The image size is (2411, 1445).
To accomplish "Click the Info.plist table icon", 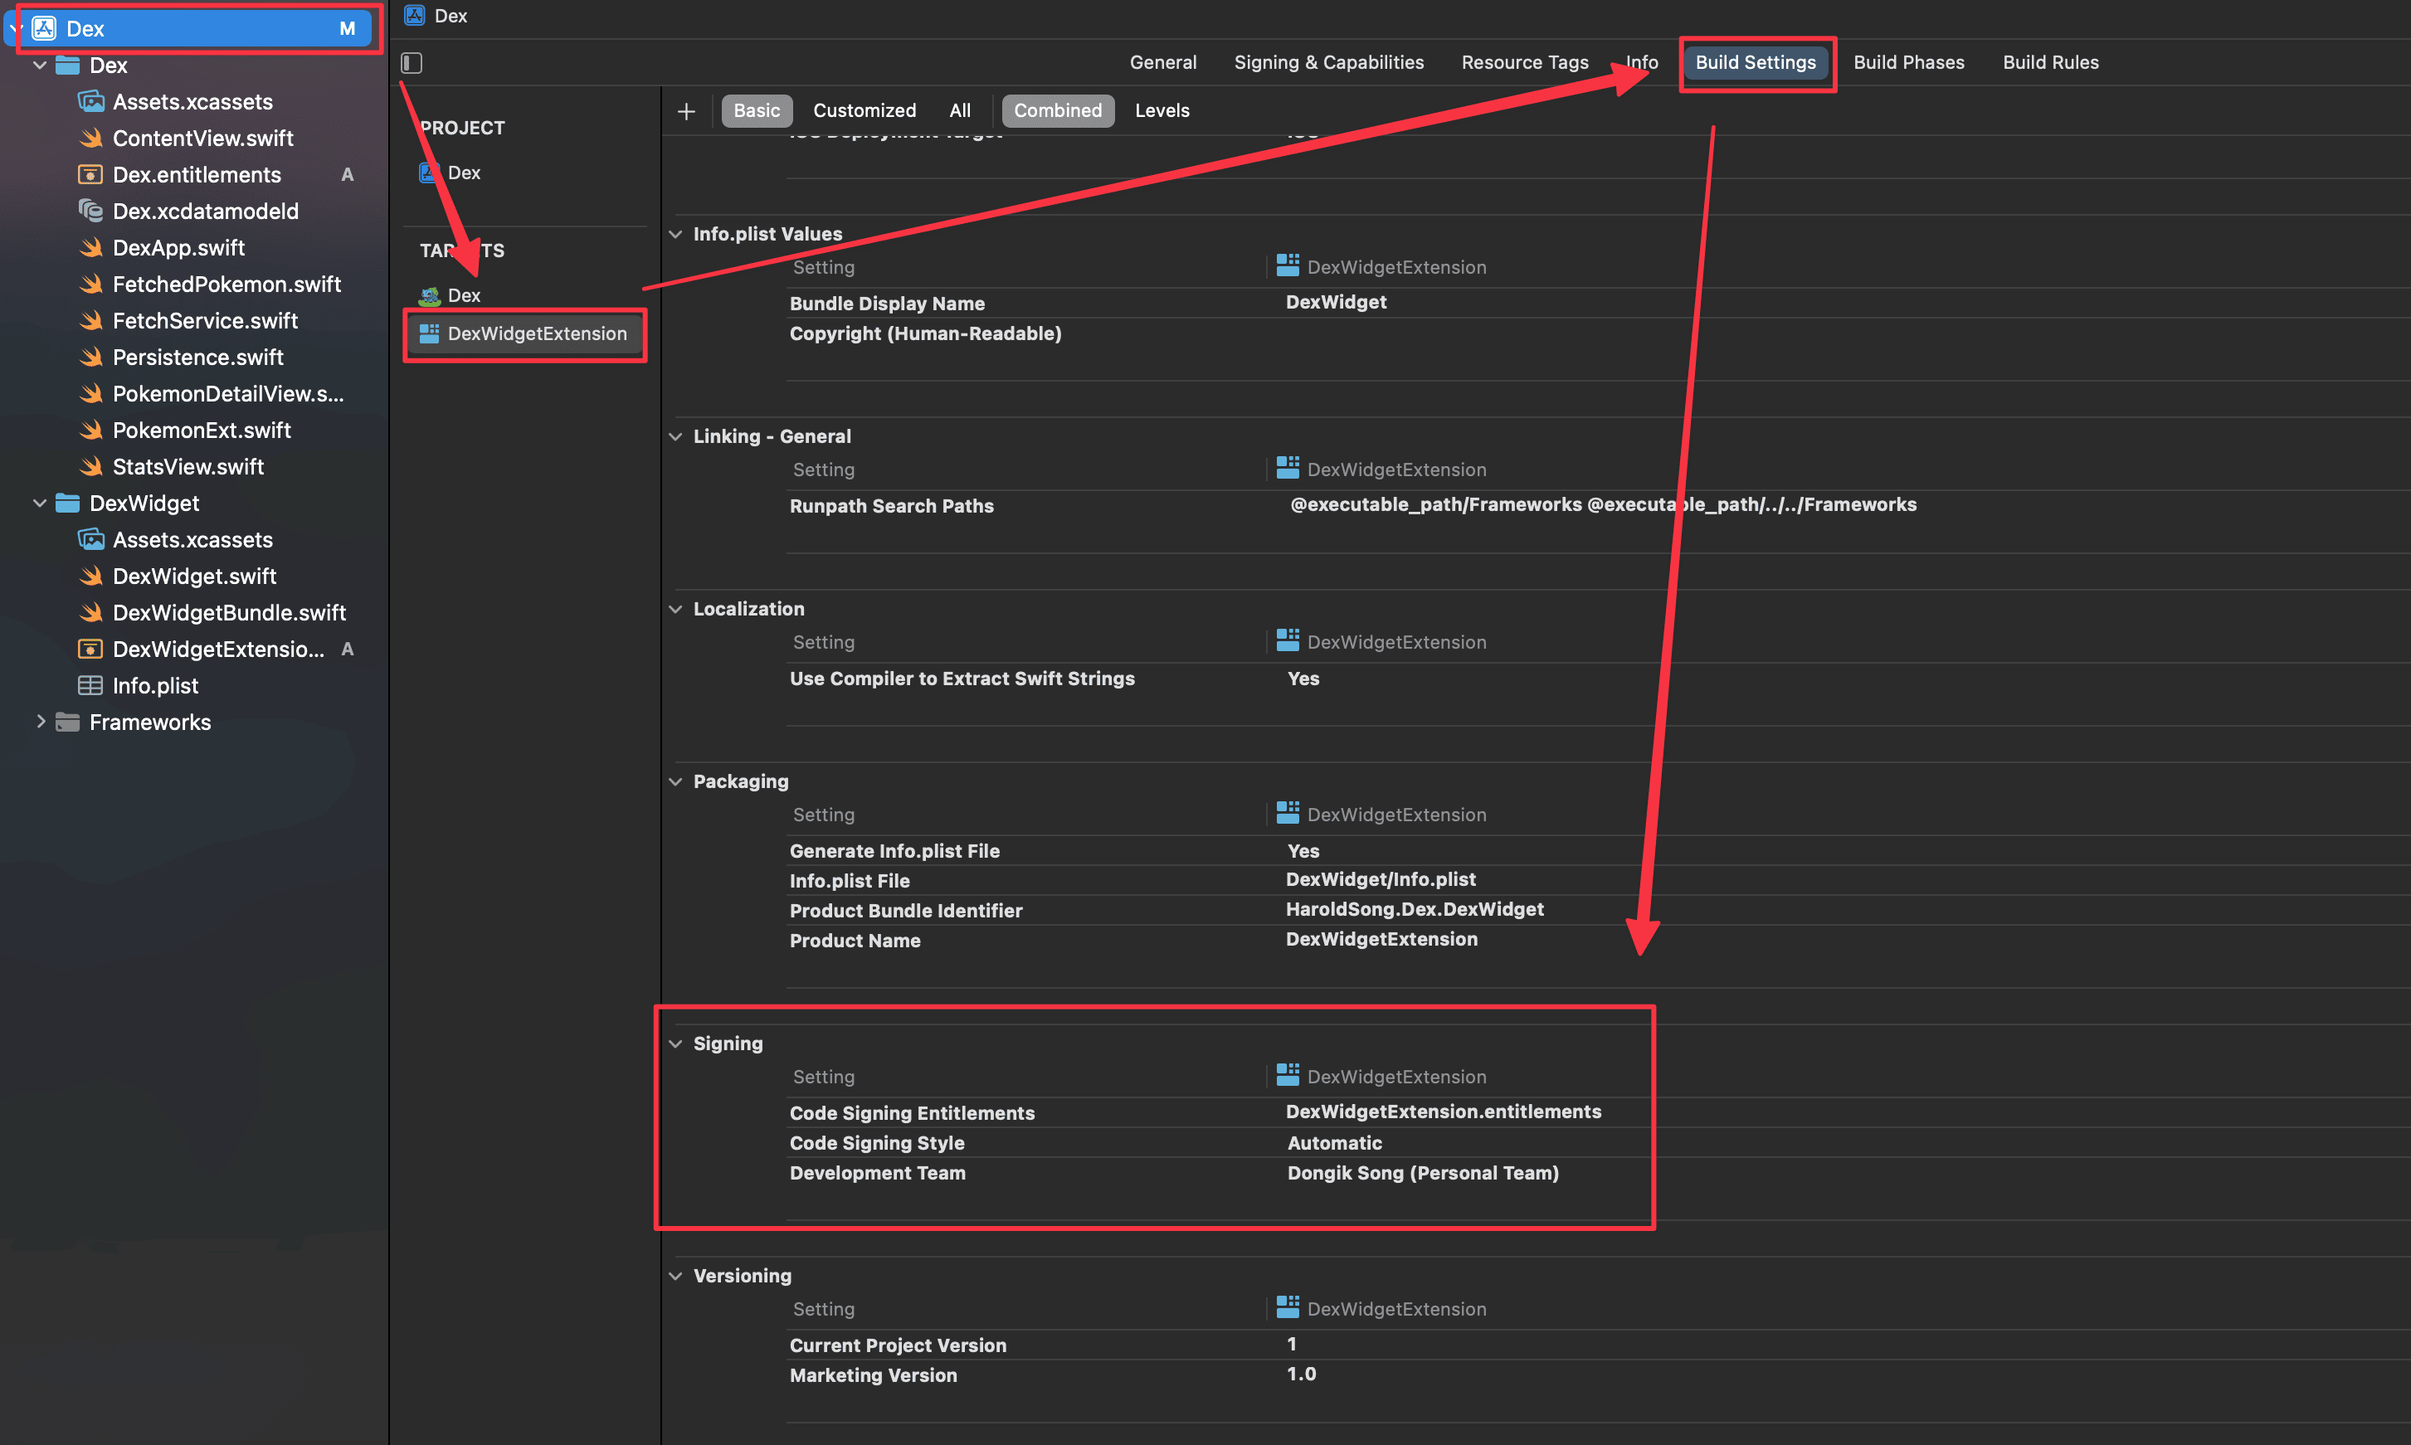I will [90, 685].
